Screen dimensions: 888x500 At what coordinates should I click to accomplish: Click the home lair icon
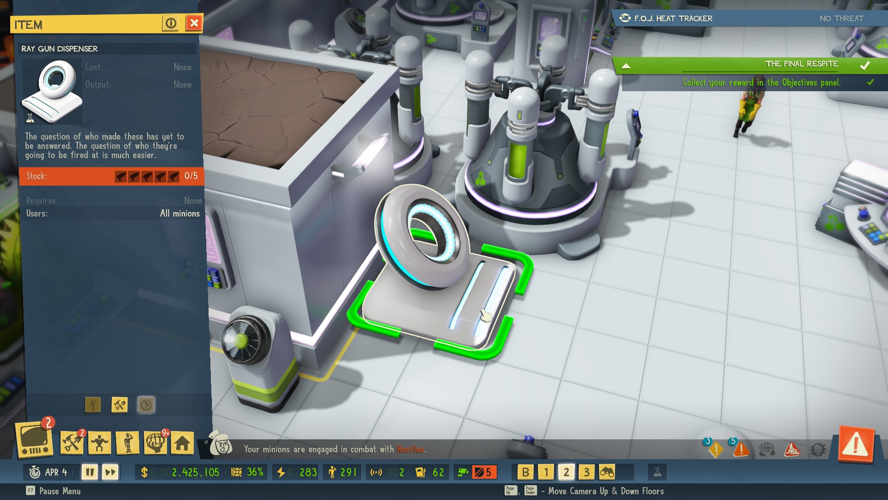pos(182,443)
